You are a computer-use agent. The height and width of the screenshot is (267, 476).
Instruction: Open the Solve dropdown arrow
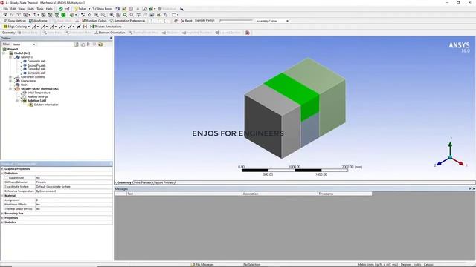pos(89,9)
